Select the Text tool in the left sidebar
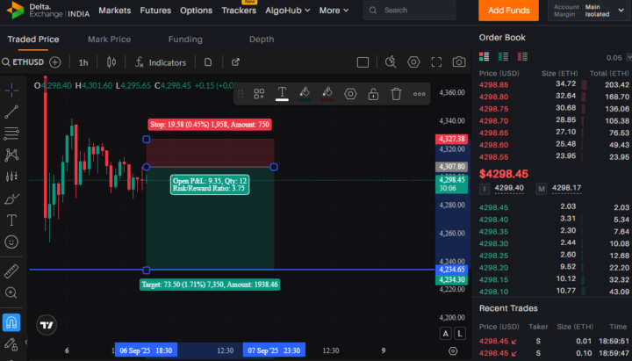This screenshot has width=632, height=361. pyautogui.click(x=11, y=220)
